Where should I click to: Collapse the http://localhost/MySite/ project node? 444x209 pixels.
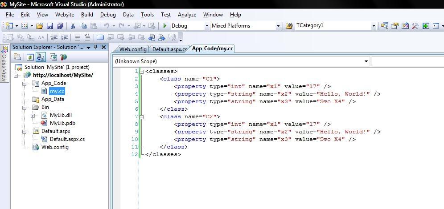click(x=16, y=76)
